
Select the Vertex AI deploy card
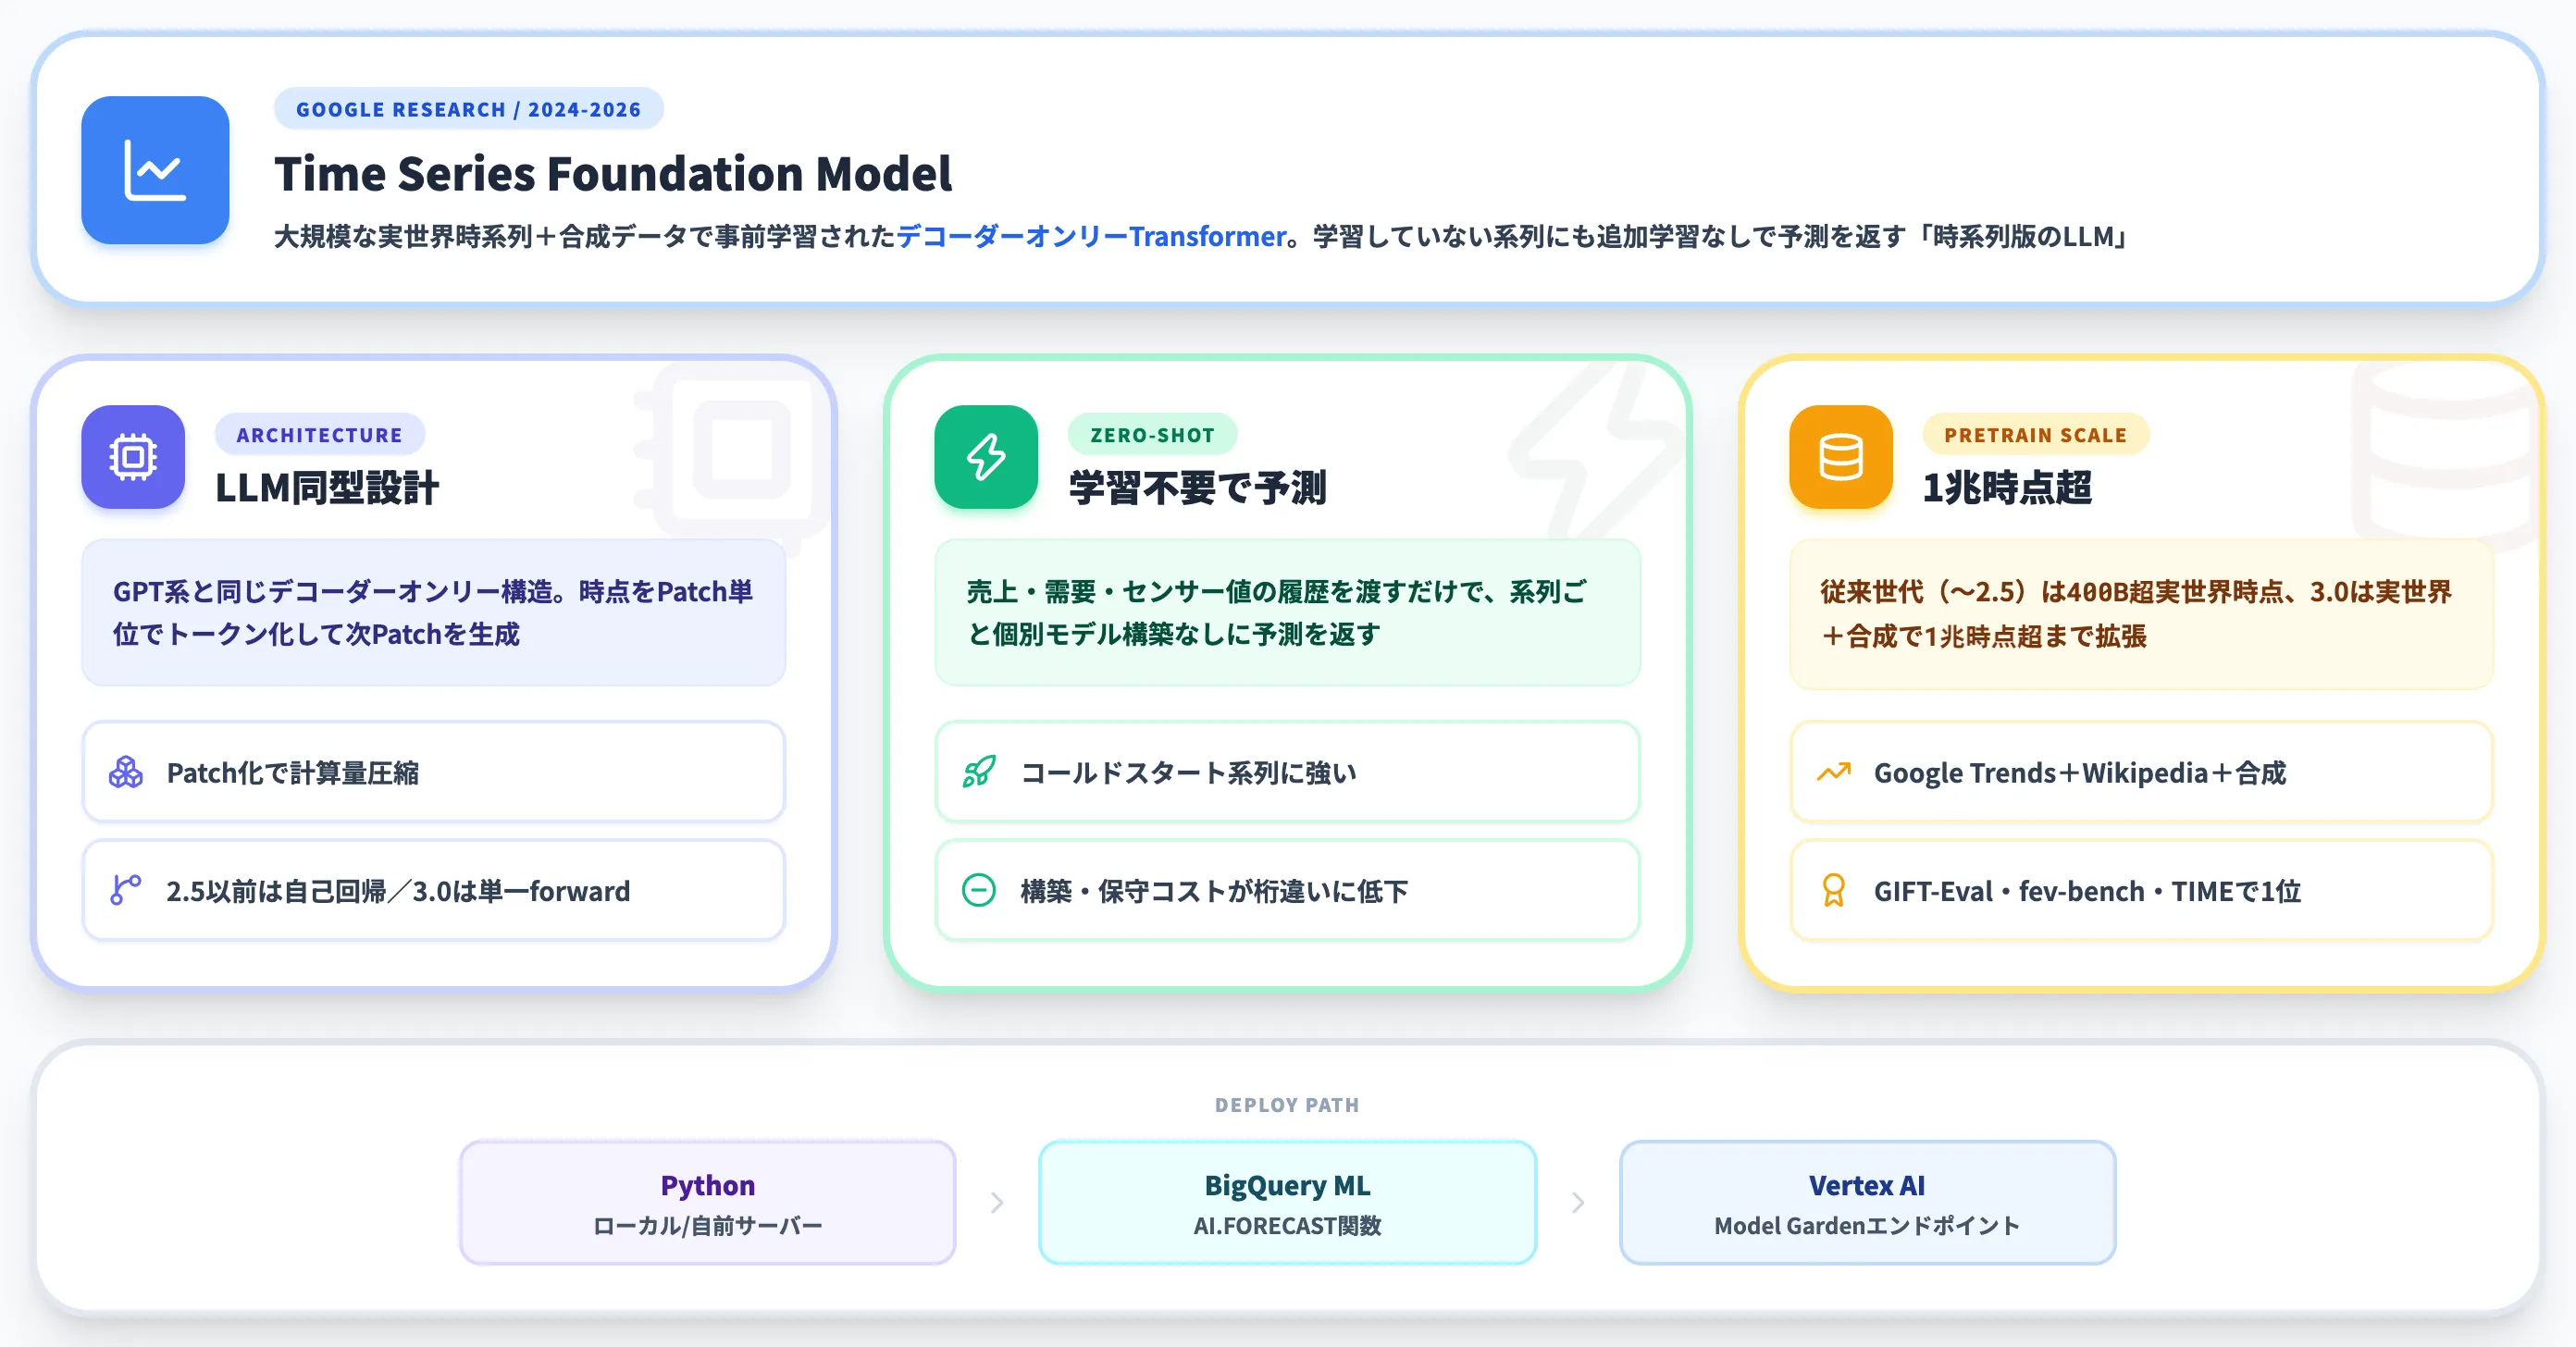pyautogui.click(x=1867, y=1202)
